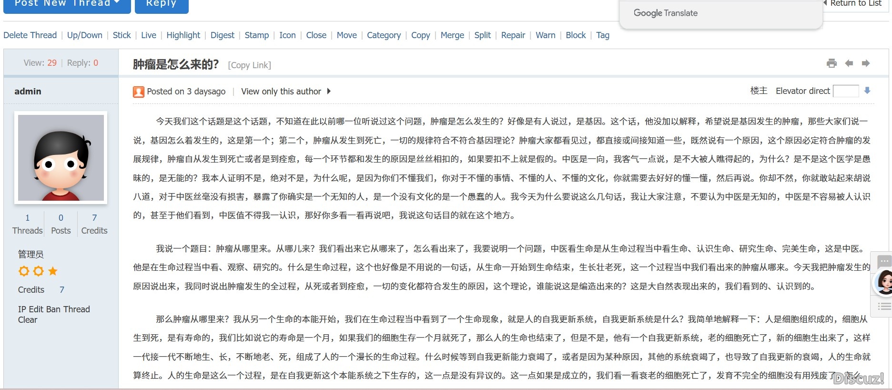Expand the View only this author arrow
This screenshot has width=892, height=390.
329,91
